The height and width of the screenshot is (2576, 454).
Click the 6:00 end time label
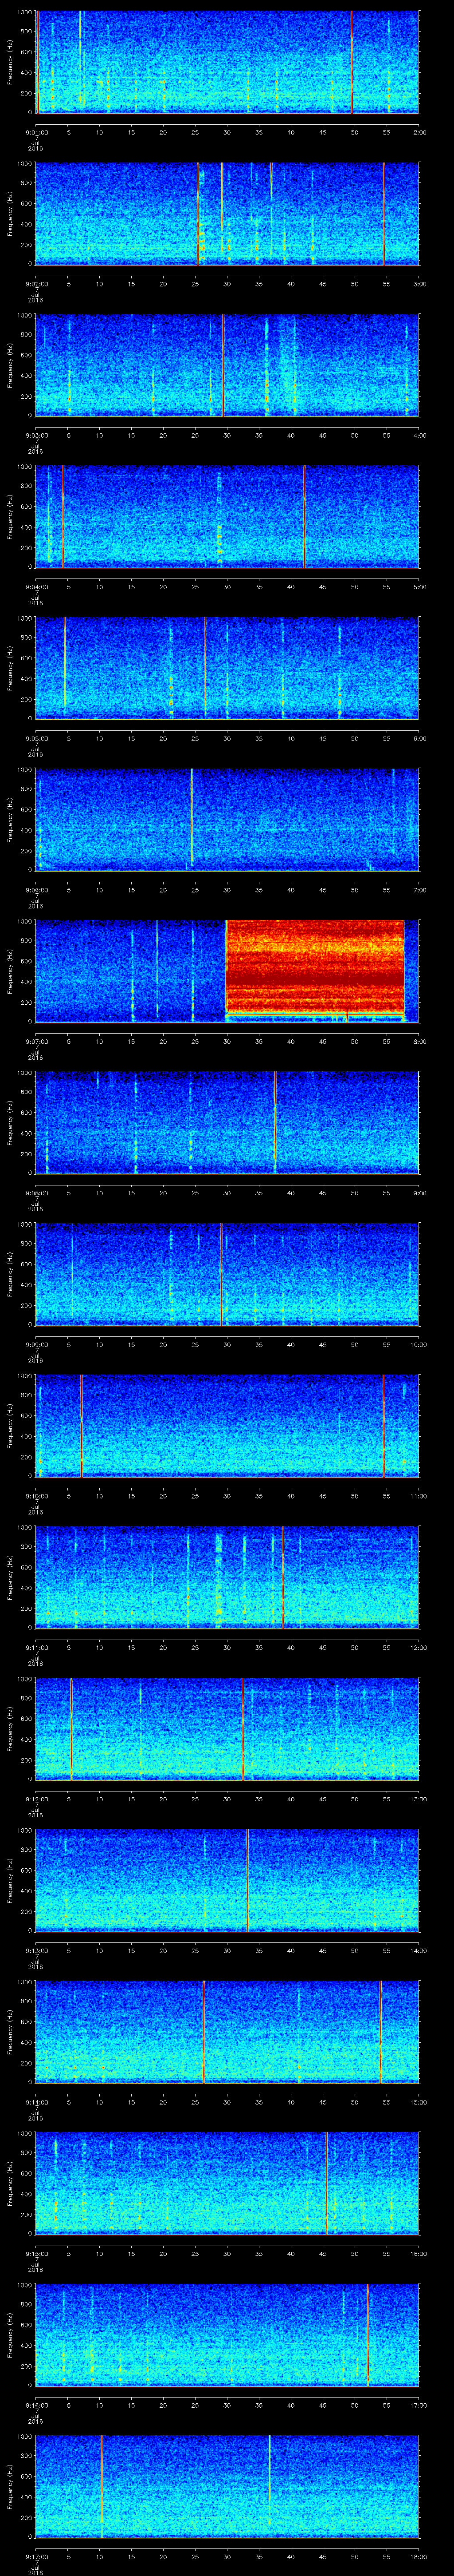419,738
